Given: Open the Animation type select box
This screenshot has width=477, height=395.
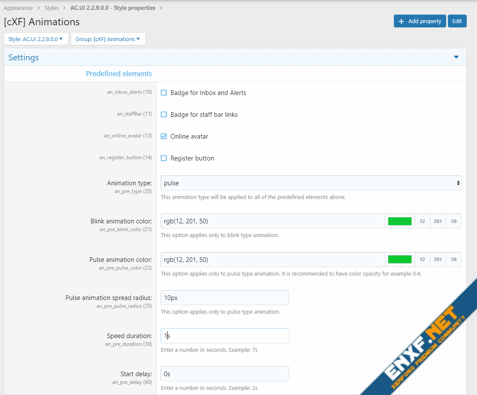Looking at the screenshot, I should 311,183.
